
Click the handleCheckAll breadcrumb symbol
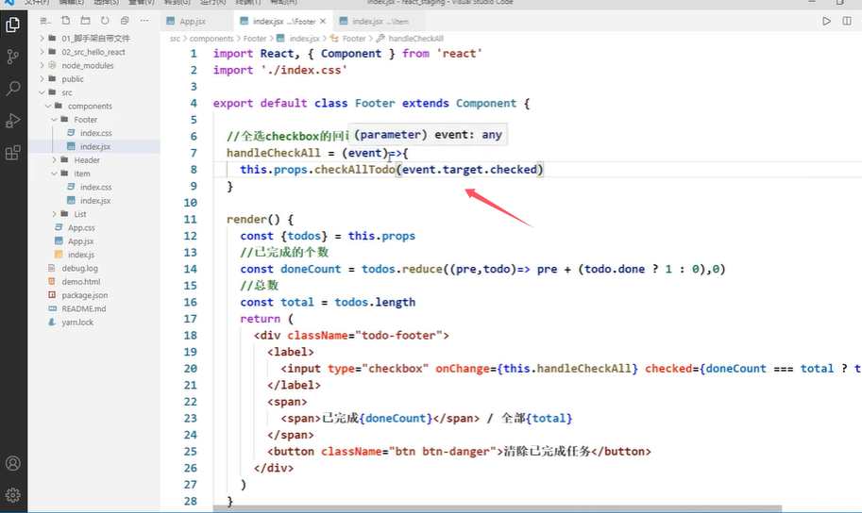pos(415,39)
